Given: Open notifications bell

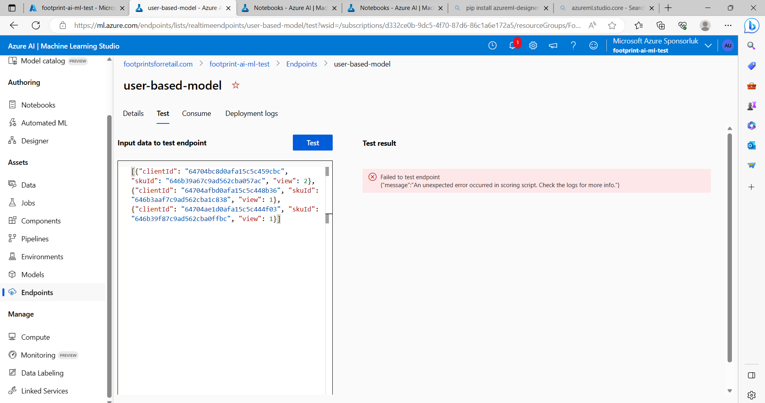Looking at the screenshot, I should 513,45.
